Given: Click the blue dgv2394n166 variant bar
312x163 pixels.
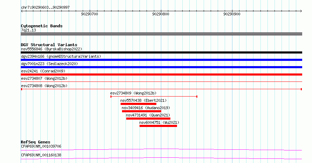Looking at the screenshot, I should click(161, 60).
